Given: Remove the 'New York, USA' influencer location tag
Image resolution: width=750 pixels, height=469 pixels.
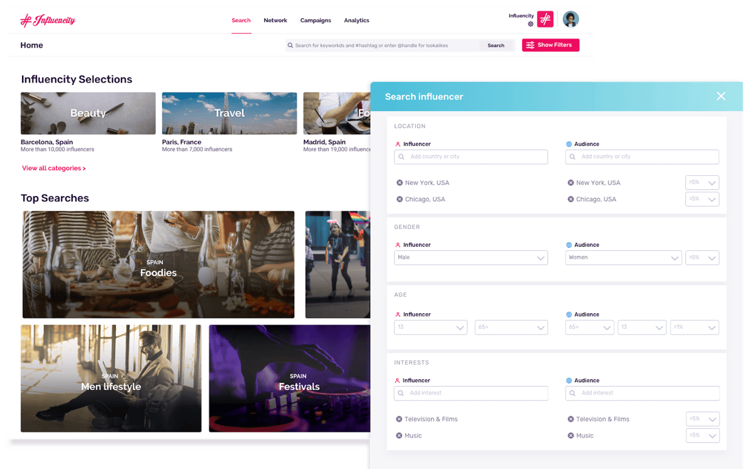Looking at the screenshot, I should (x=398, y=183).
